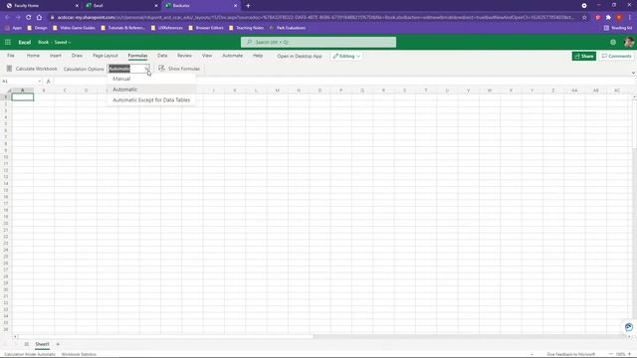
Task: Open the Office app launcher grid
Action: 8,42
